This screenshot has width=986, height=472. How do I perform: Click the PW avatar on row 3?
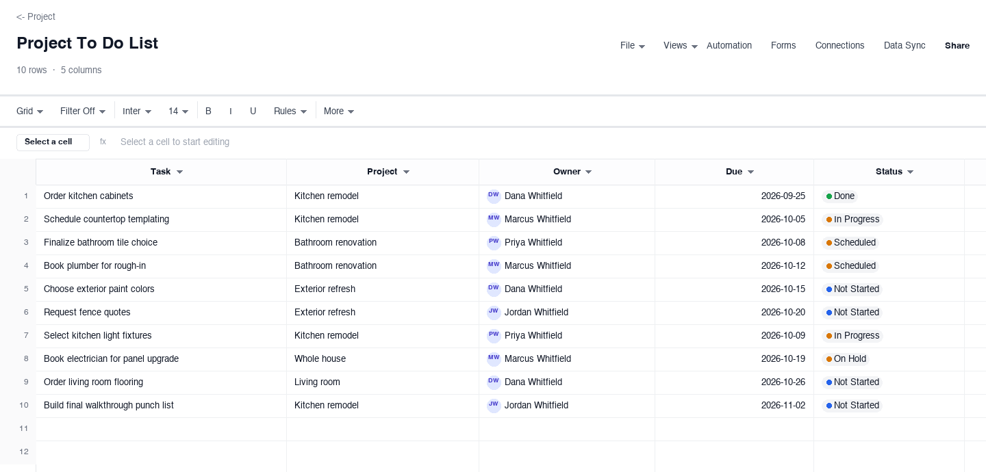(x=494, y=243)
